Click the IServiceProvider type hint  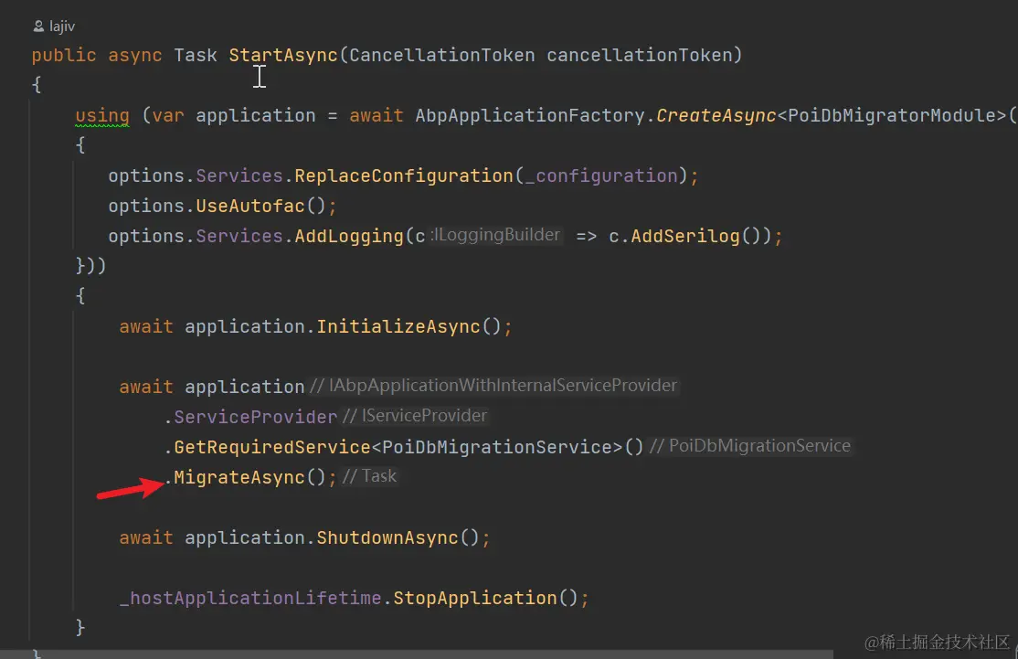point(415,416)
